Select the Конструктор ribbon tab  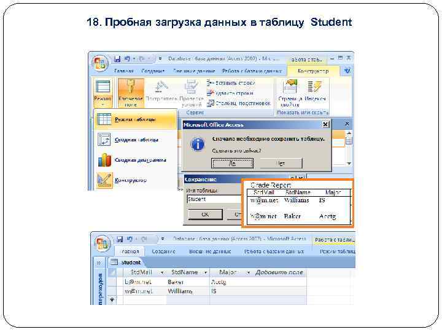point(313,71)
